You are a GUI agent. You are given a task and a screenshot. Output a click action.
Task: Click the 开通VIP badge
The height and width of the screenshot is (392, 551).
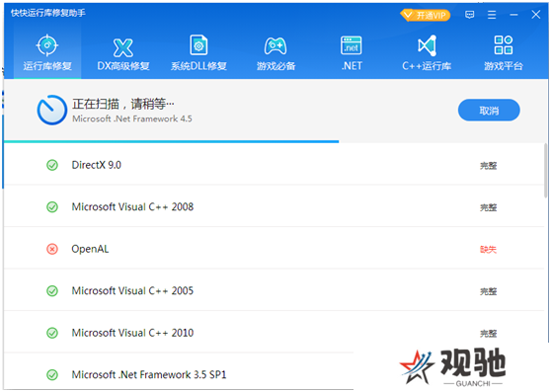(x=426, y=15)
